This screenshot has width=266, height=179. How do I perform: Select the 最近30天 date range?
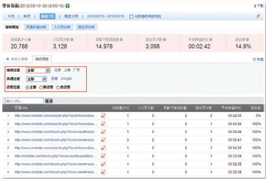[71, 16]
